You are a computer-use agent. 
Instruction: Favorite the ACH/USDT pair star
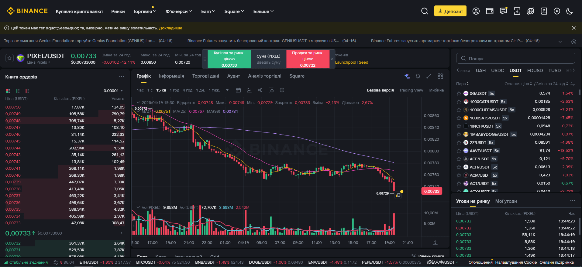click(x=459, y=167)
